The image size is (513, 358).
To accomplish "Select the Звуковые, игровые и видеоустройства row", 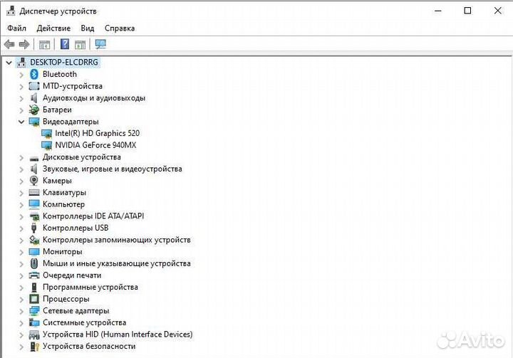I will coord(113,169).
